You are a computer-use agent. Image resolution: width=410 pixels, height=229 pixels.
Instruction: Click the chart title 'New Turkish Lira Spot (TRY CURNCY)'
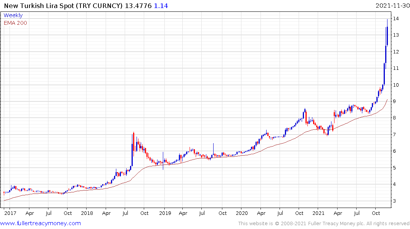[63, 6]
